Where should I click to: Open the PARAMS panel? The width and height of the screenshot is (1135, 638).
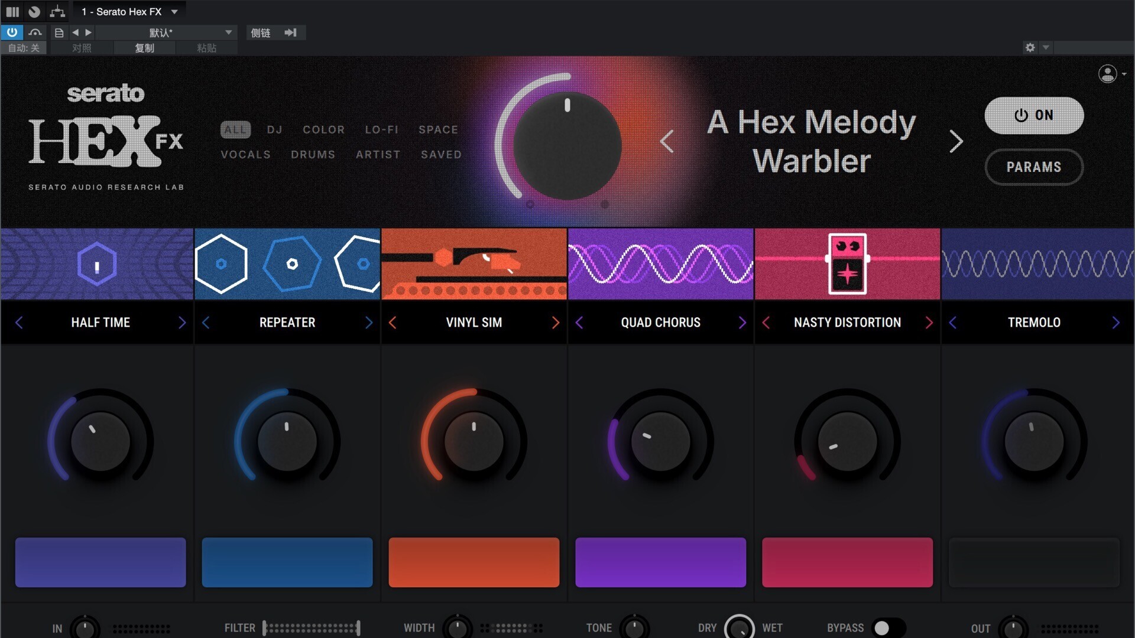[x=1034, y=167]
